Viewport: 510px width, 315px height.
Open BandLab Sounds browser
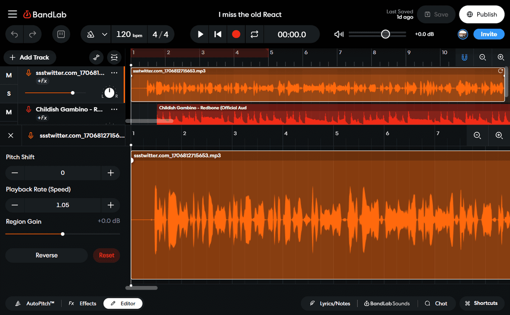(387, 304)
